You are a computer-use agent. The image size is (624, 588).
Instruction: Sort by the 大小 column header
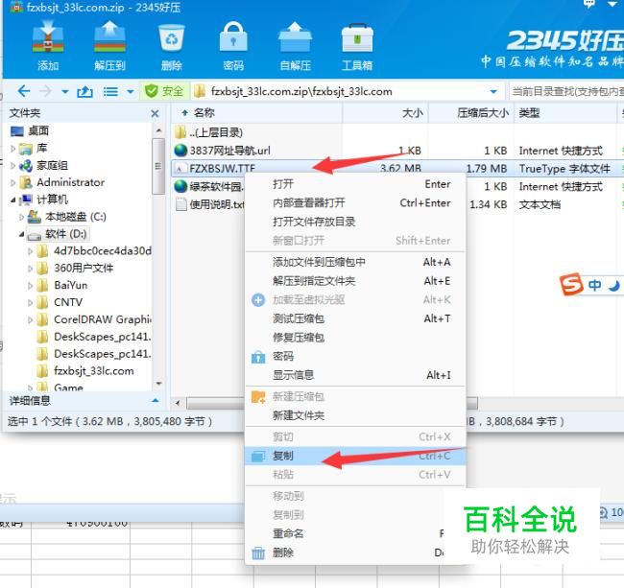pos(385,113)
